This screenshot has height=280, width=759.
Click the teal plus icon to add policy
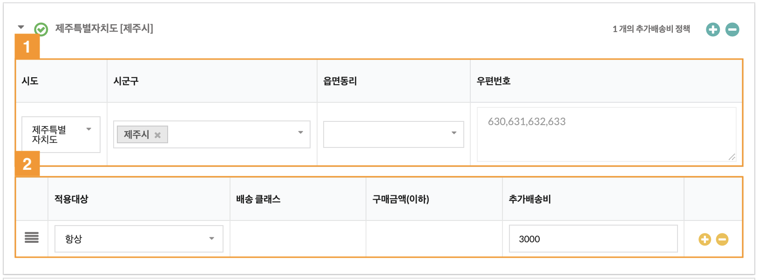tap(713, 29)
